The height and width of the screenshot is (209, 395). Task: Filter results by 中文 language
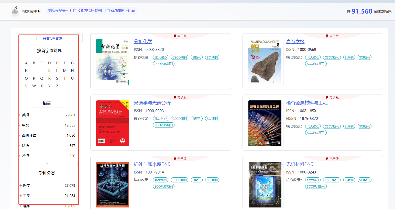click(x=26, y=125)
